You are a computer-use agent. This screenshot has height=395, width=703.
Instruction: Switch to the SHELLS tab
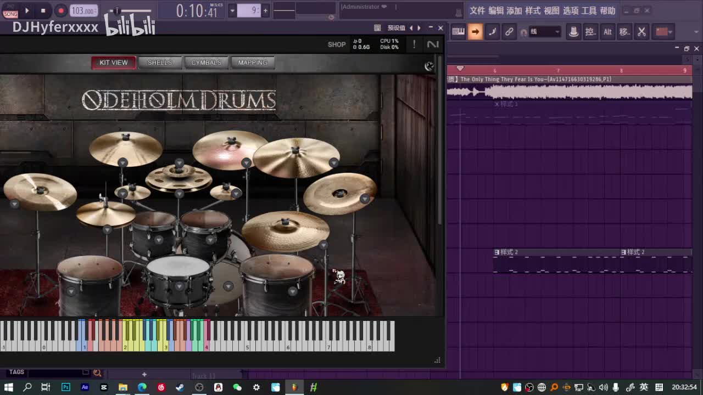pos(160,63)
